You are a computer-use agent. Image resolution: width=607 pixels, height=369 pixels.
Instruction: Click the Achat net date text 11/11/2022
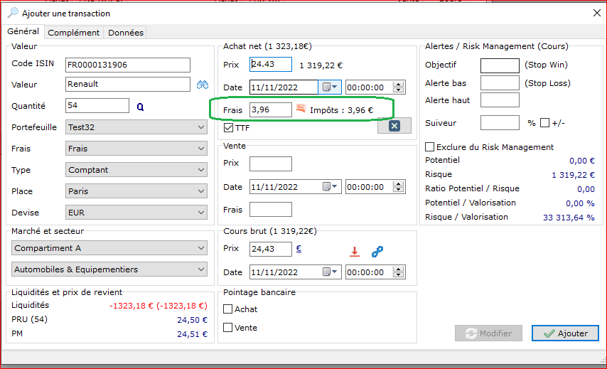pos(274,87)
